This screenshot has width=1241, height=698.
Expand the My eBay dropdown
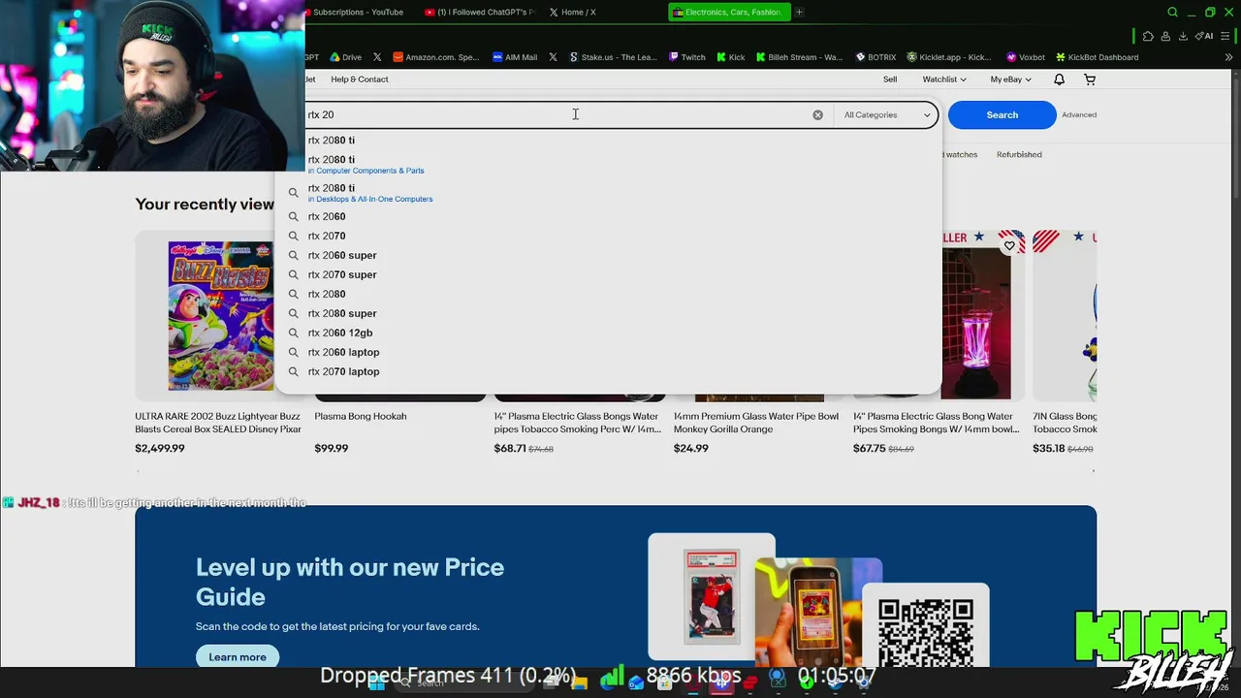click(x=1010, y=79)
